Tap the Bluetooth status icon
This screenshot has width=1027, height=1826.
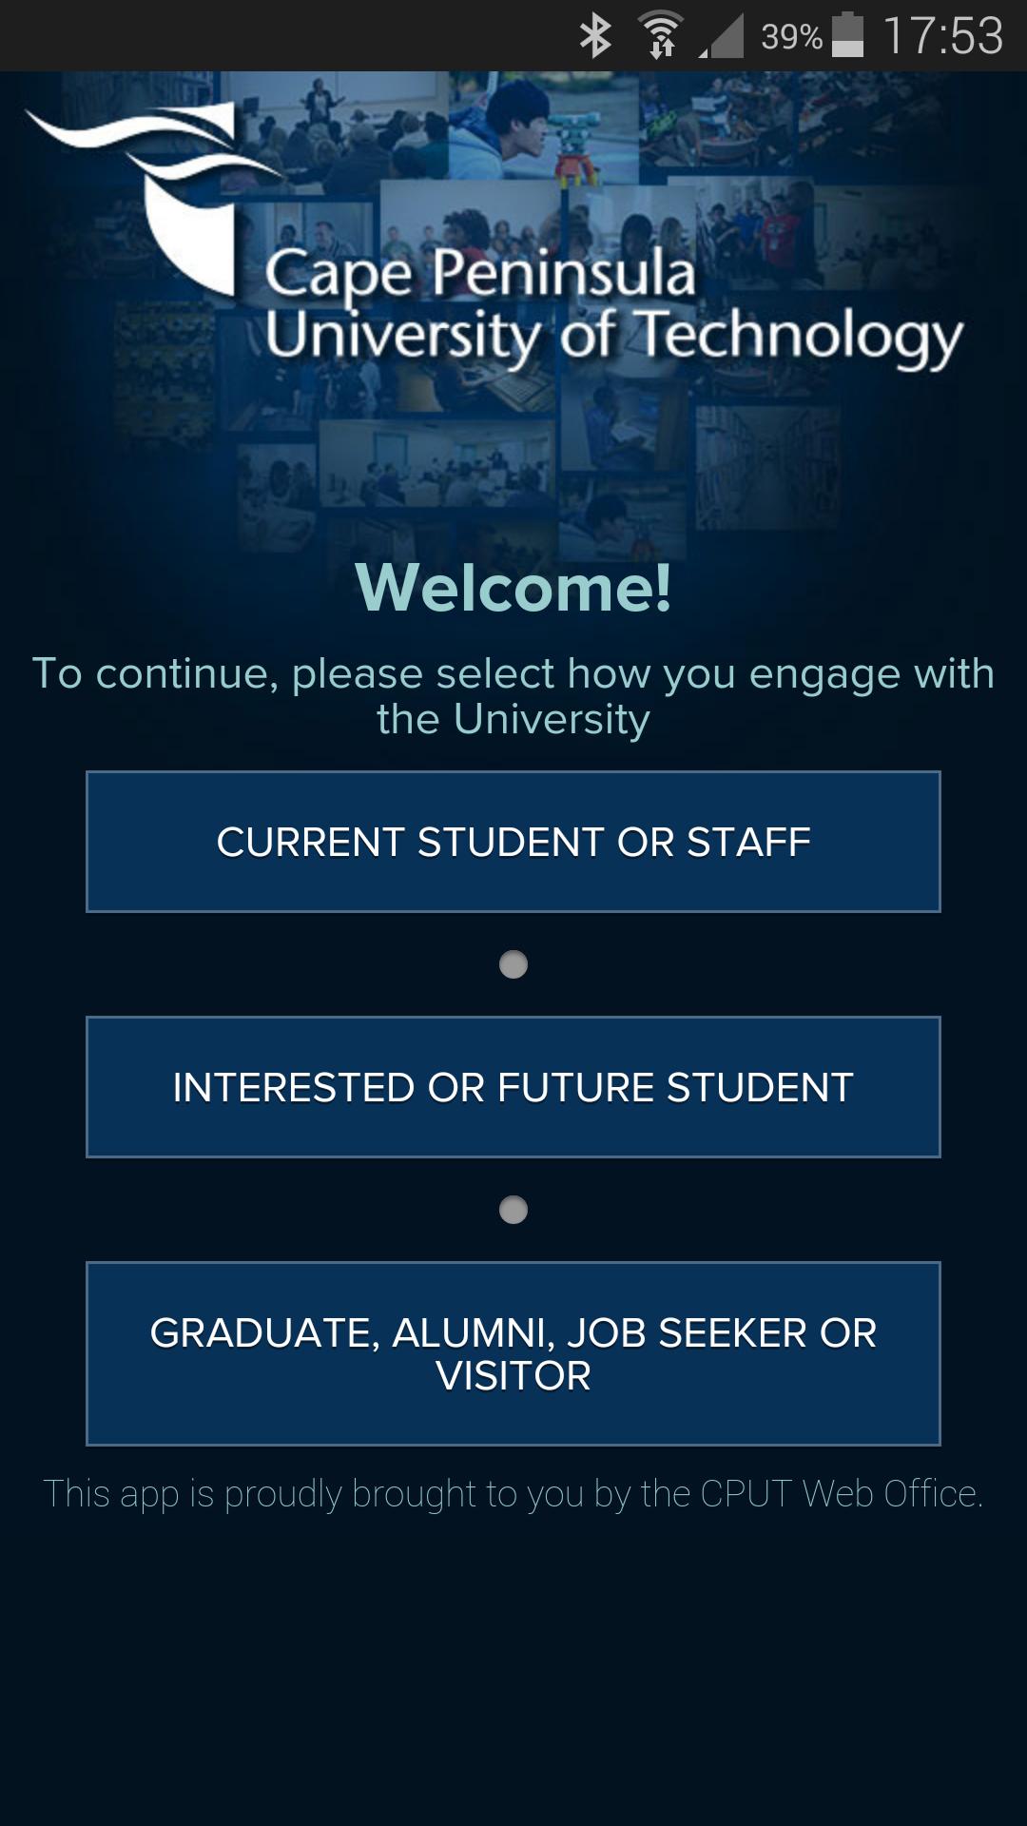[596, 36]
